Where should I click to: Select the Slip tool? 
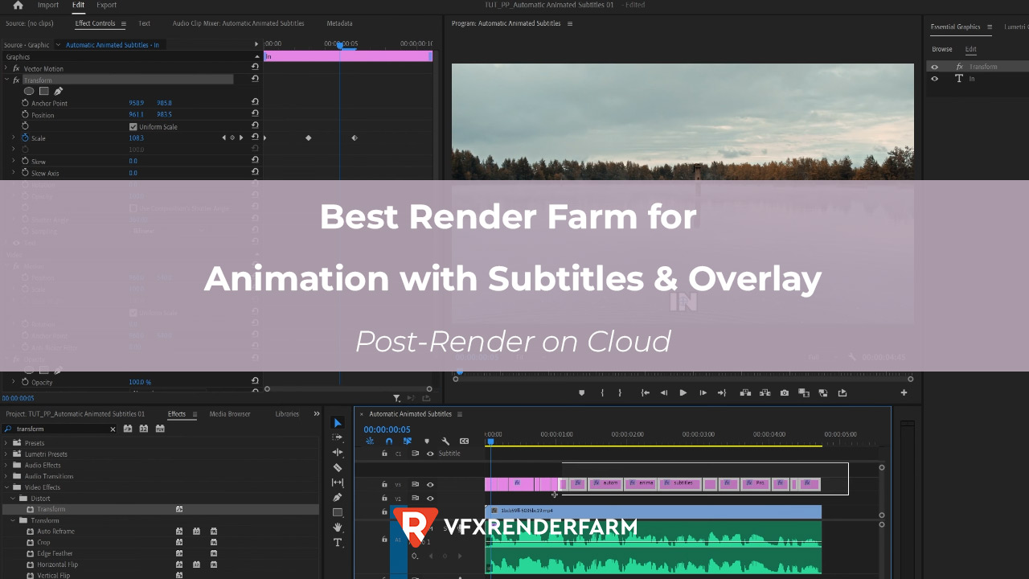[338, 482]
